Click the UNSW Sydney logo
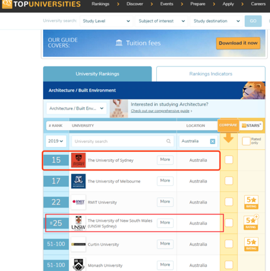 (78, 223)
